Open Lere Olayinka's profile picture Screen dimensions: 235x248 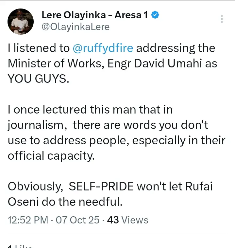coord(20,21)
